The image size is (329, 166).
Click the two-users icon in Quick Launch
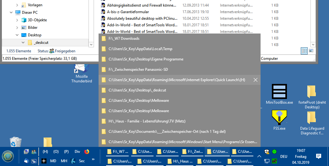pyautogui.click(x=34, y=152)
